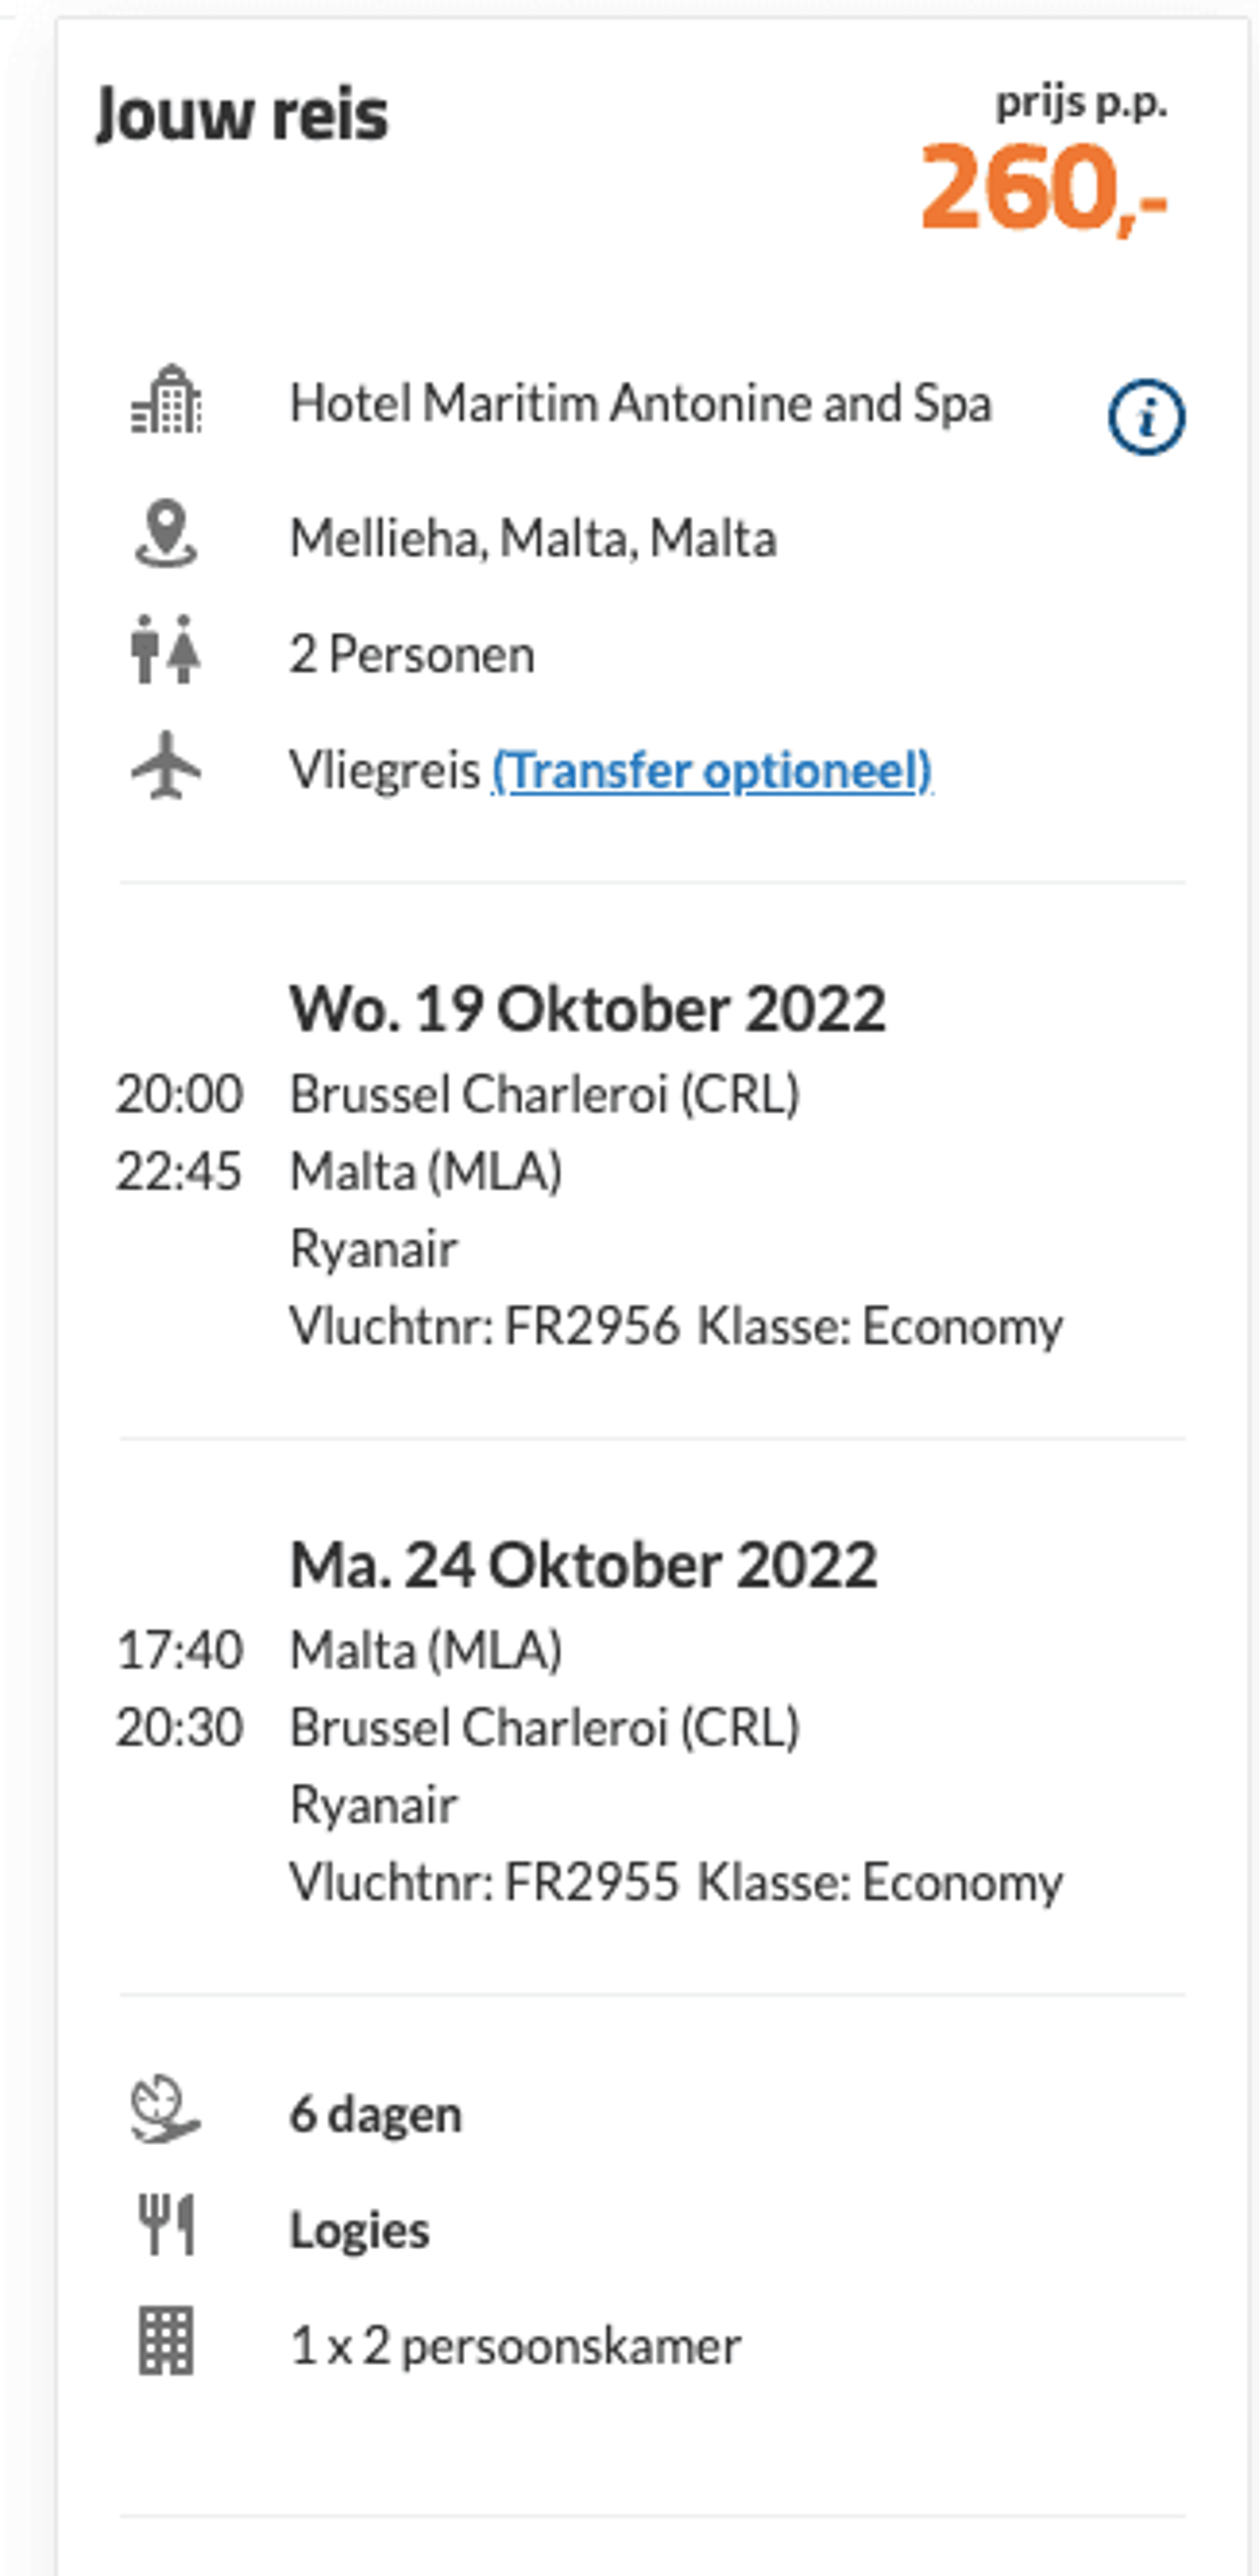The height and width of the screenshot is (2576, 1259).
Task: Open hotel info circle icon
Action: [1146, 417]
